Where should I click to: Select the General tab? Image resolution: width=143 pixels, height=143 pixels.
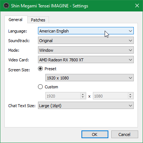point(15,20)
